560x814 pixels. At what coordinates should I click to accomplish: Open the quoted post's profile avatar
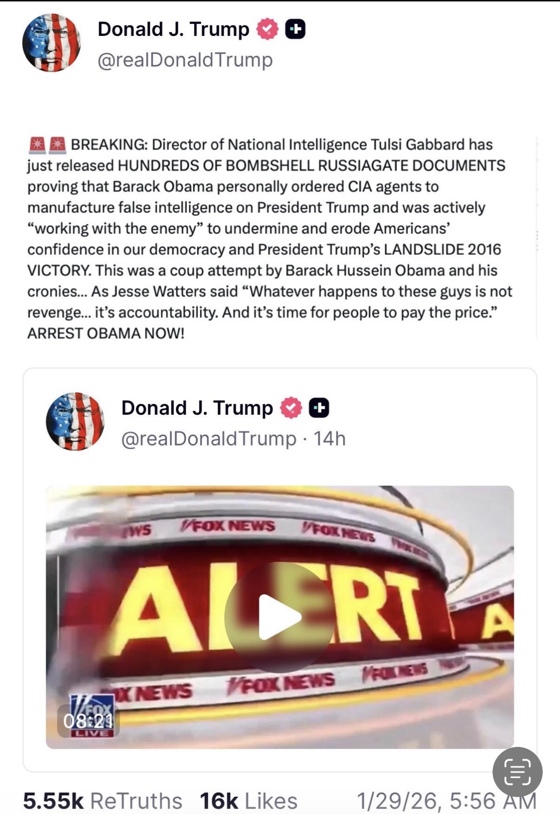click(x=75, y=422)
